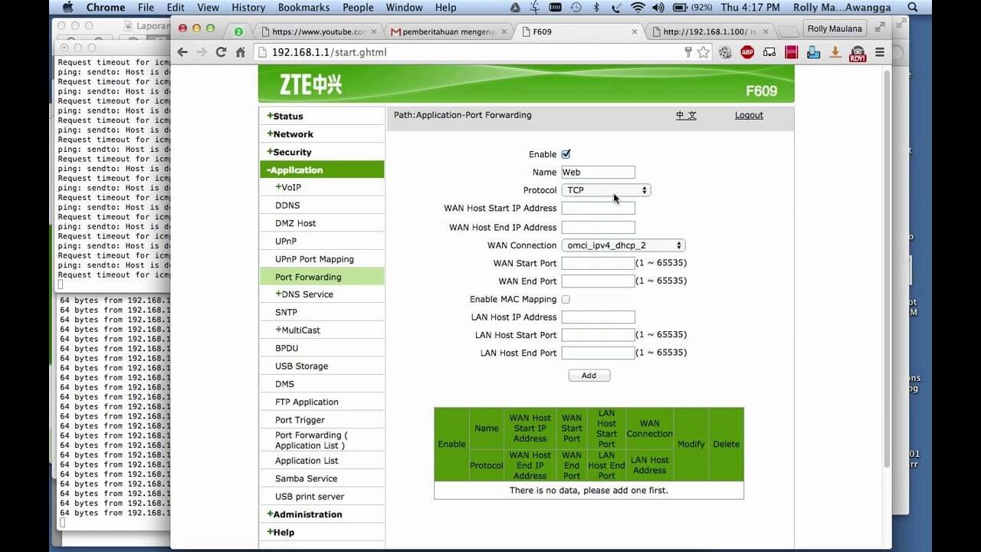This screenshot has width=981, height=552.
Task: Open the Adblock Plus ABP extension
Action: pyautogui.click(x=747, y=52)
